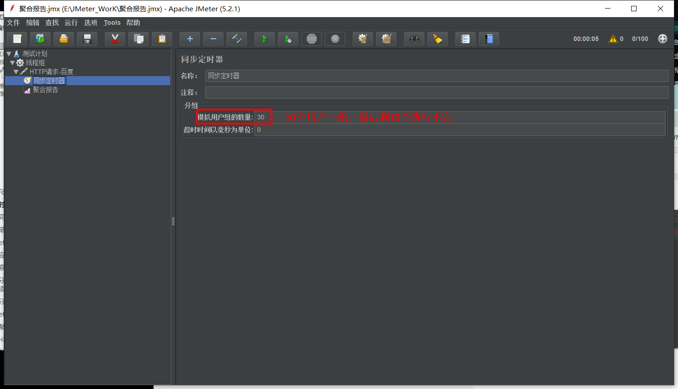Click the Shutdown test icon
Screen dimensions: 678x389
[x=335, y=39]
